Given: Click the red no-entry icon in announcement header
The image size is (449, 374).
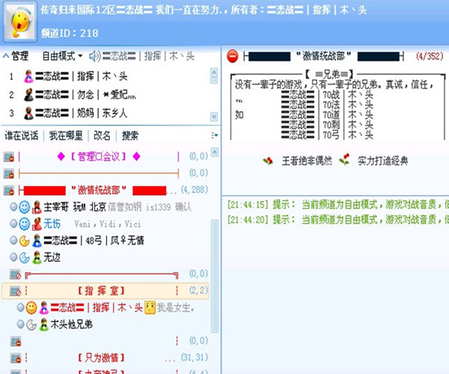Looking at the screenshot, I should point(232,56).
